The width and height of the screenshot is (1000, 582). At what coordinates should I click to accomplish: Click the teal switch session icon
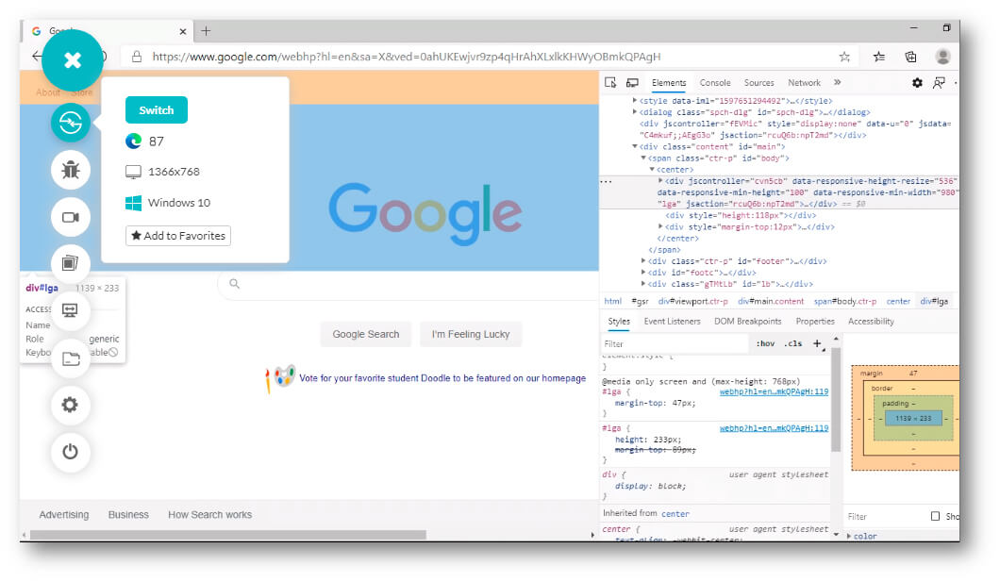pos(71,123)
